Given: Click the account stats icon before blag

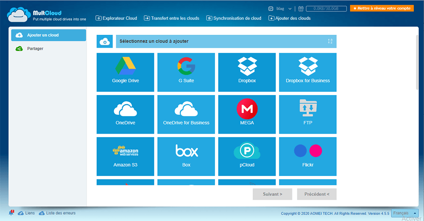Looking at the screenshot, I should point(271,8).
